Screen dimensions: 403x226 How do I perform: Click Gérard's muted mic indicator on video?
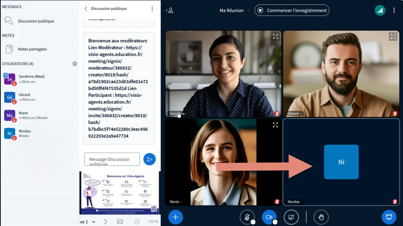pyautogui.click(x=395, y=114)
